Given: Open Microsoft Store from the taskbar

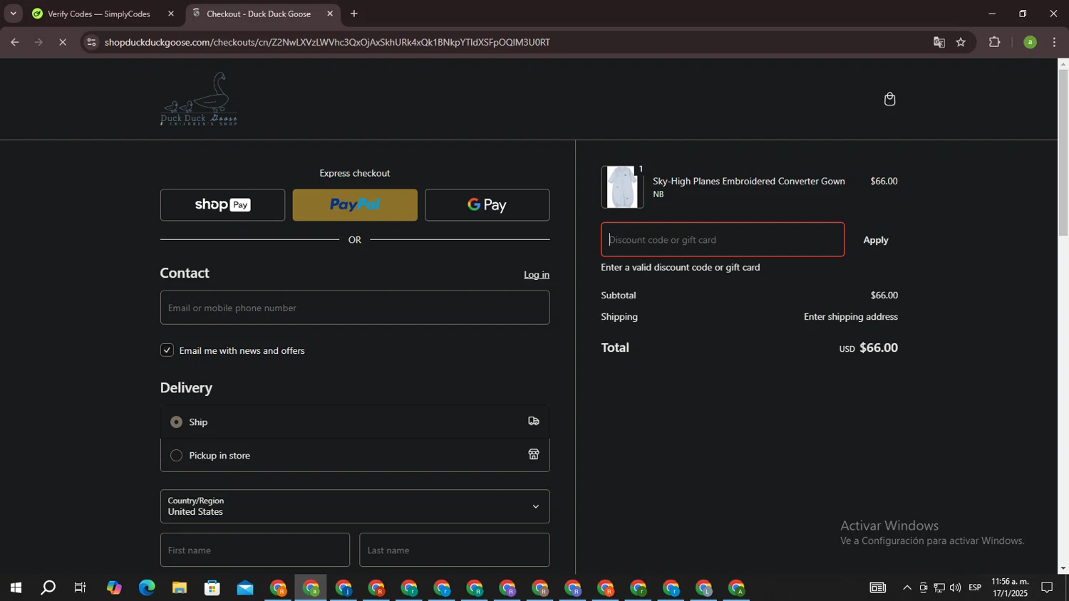Looking at the screenshot, I should pyautogui.click(x=212, y=588).
